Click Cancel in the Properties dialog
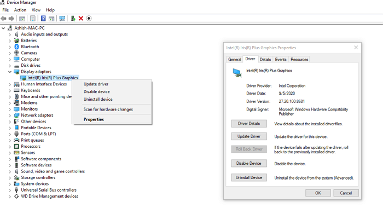Viewport: 383px width, 208px height. pyautogui.click(x=346, y=193)
